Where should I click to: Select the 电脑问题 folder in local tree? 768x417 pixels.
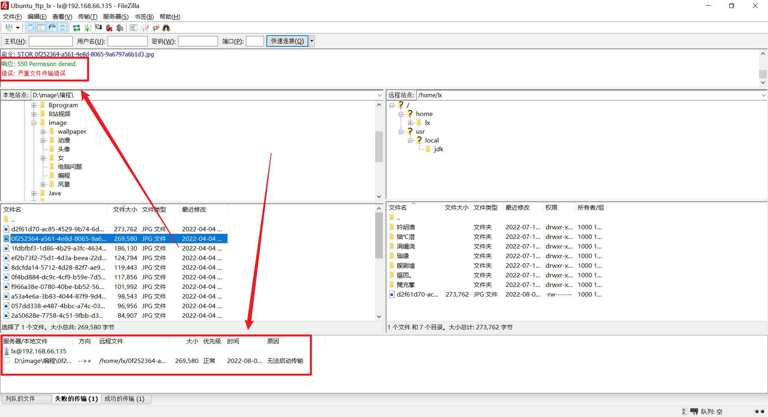(70, 167)
